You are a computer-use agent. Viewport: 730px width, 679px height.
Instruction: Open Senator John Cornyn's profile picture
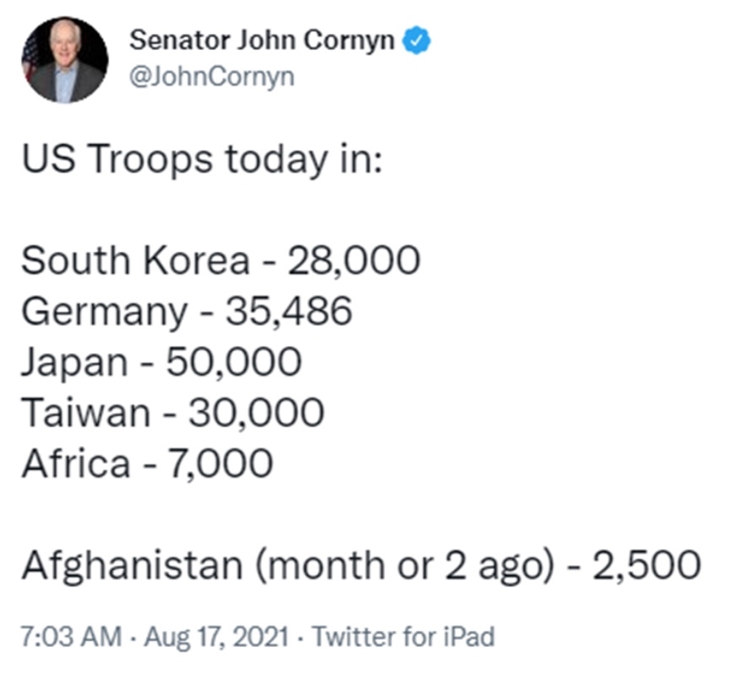[65, 60]
